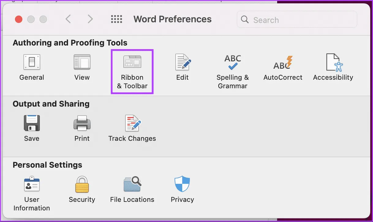Click the magnifying glass search icon
Viewport: 373px width, 222px height.
pos(245,20)
